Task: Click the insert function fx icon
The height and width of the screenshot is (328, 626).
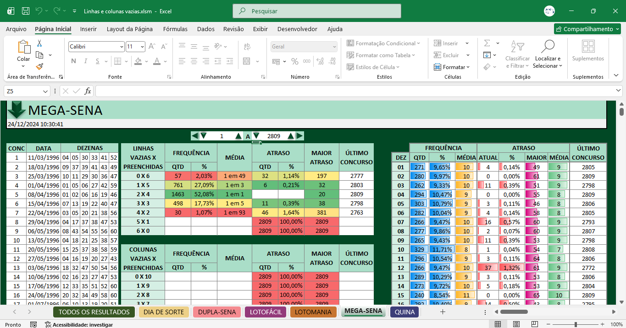Action: click(88, 91)
